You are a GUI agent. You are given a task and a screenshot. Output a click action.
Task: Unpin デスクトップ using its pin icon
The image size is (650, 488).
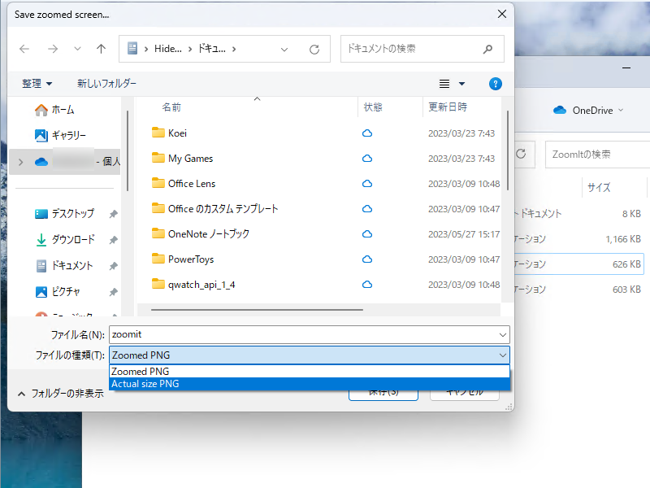[113, 214]
